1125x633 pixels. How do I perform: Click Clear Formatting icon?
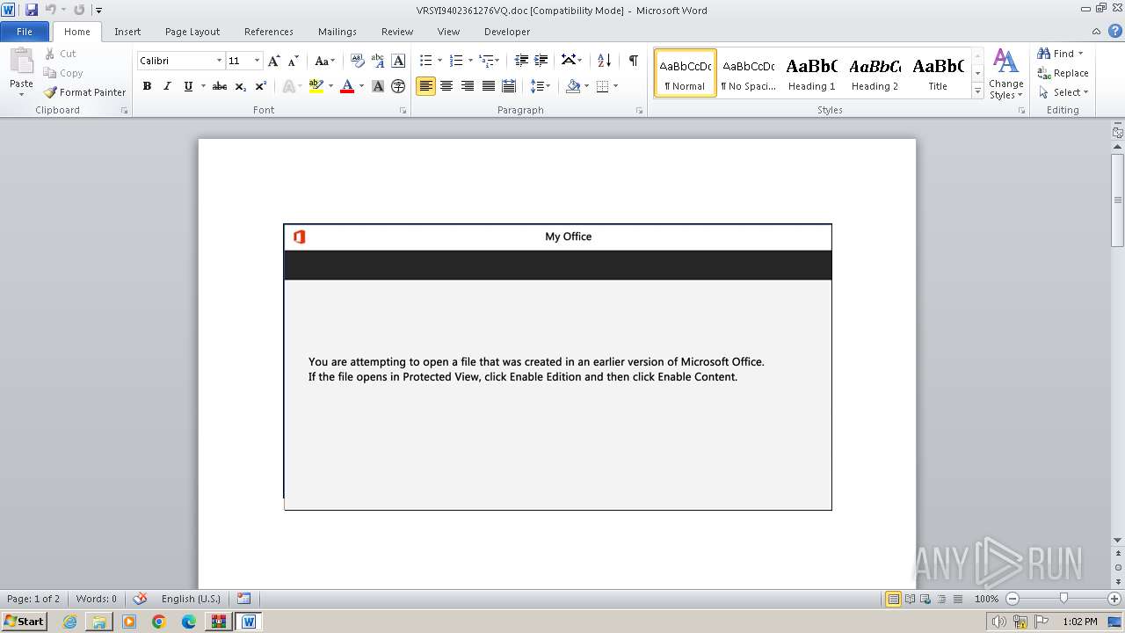pos(357,61)
